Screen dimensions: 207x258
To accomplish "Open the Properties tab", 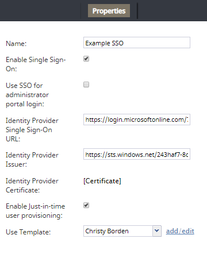I will coord(109,11).
